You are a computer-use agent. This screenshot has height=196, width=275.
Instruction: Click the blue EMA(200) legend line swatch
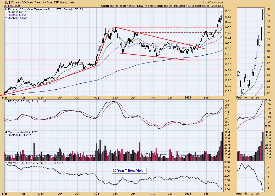click(x=6, y=18)
